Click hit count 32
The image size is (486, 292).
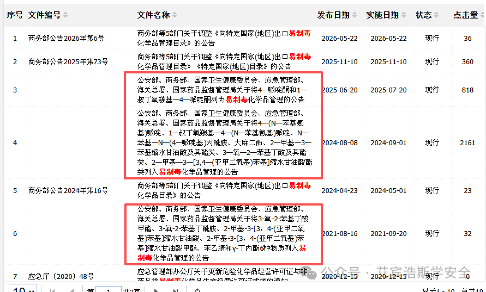click(x=467, y=233)
